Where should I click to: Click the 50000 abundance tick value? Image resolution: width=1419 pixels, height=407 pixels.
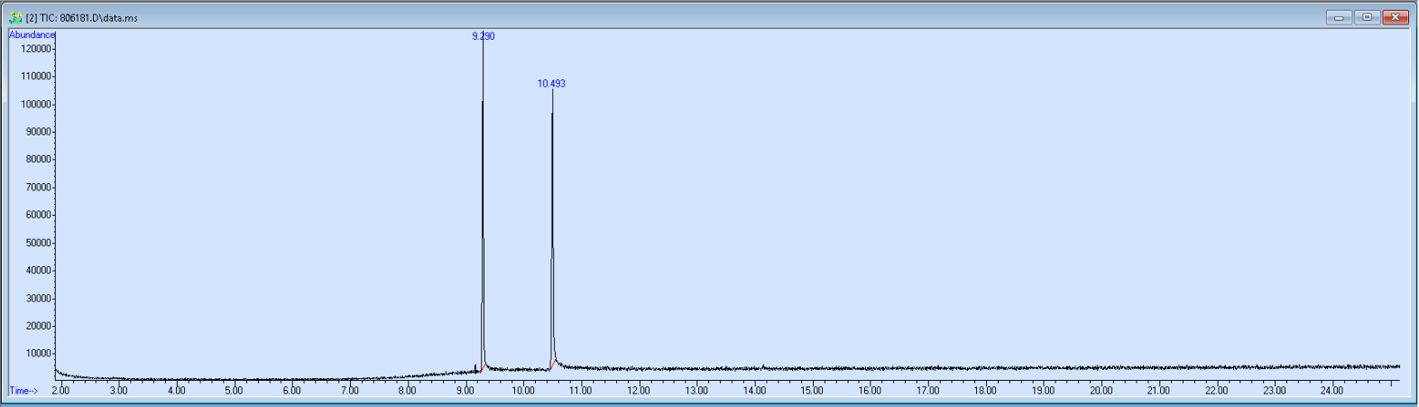[x=38, y=243]
